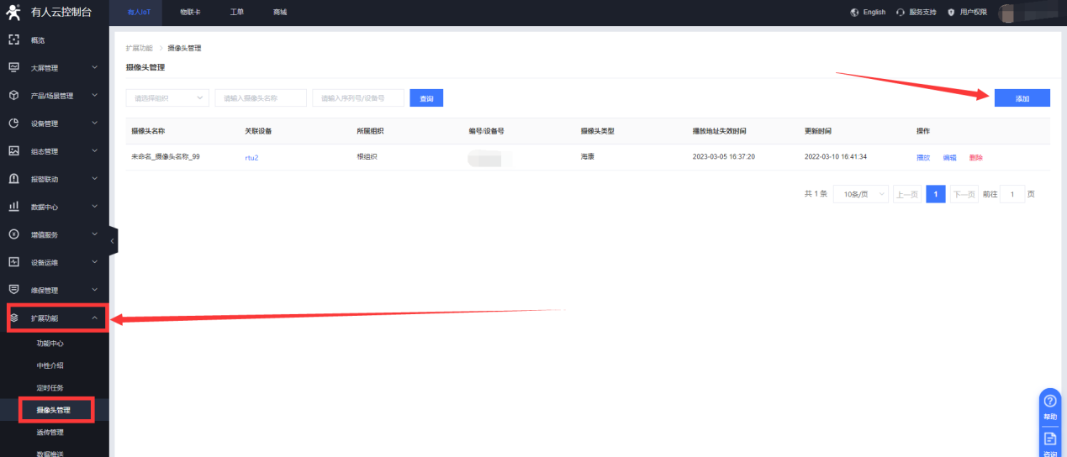
Task: Click the 设备运维 monitor icon
Action: (13, 262)
